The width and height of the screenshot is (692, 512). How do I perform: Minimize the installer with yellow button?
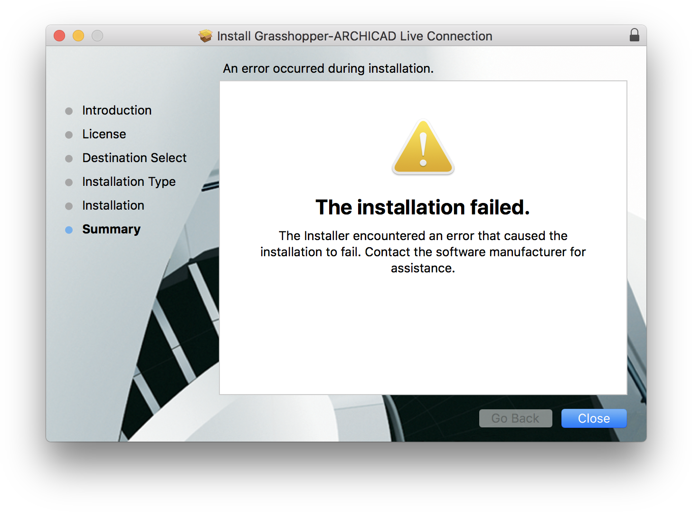pos(78,36)
